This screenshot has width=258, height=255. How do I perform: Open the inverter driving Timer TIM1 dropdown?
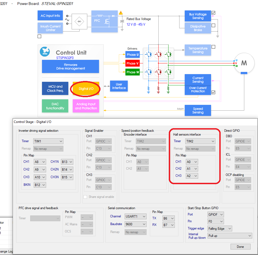coord(48,141)
